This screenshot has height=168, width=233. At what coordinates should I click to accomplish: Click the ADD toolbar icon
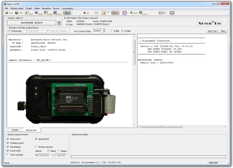(x=86, y=13)
